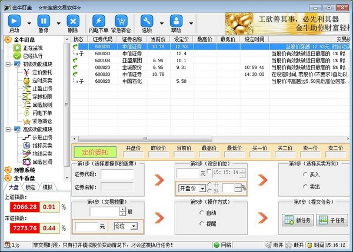Click the 启动 (Start) toolbar icon

(x=14, y=21)
